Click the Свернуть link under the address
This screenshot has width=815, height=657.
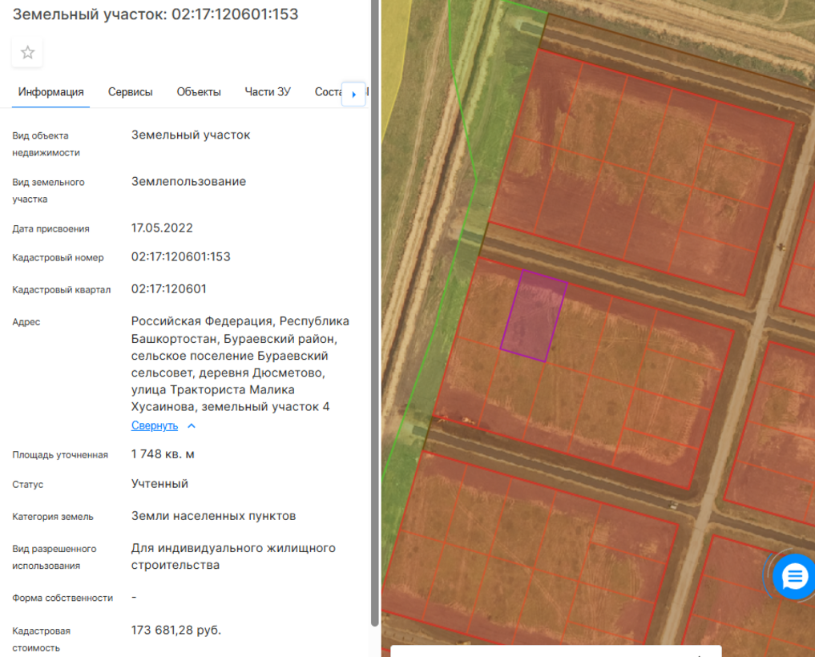pos(154,426)
